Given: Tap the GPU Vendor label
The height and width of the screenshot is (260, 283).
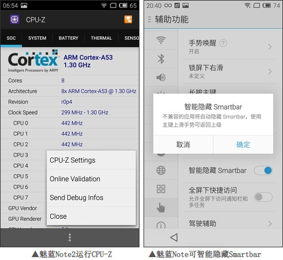Looking at the screenshot, I should coord(22,208).
